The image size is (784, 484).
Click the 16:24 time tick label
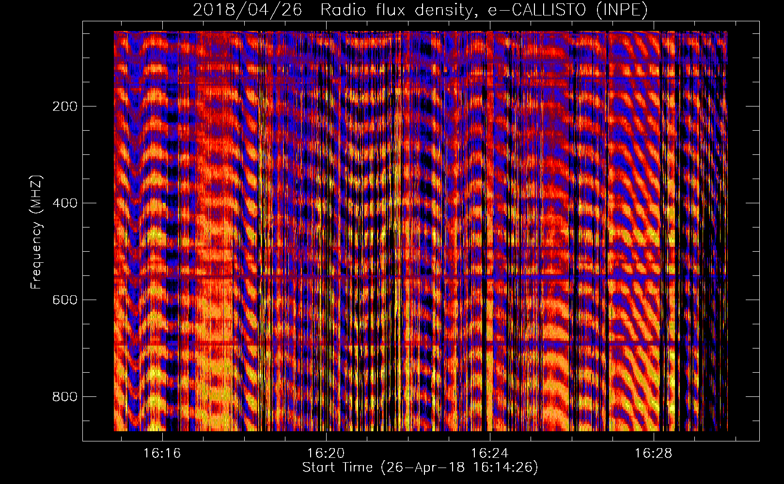point(490,454)
